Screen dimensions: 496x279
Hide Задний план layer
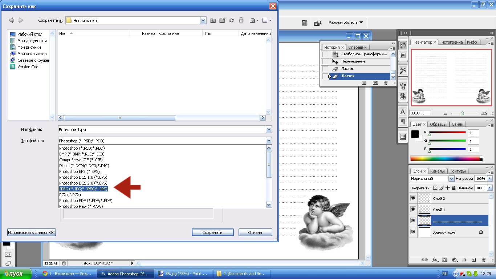click(413, 232)
